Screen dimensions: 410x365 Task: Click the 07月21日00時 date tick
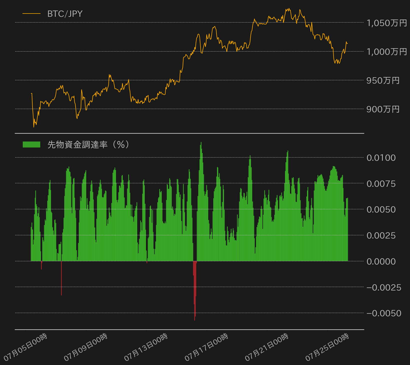tap(267, 347)
